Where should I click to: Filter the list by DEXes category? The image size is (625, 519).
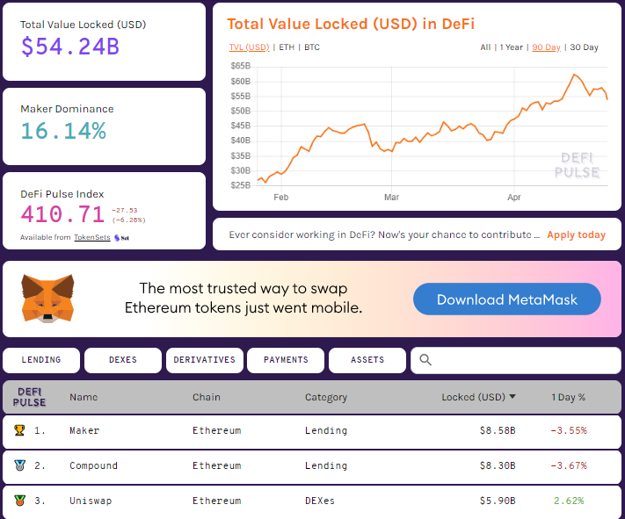tap(123, 360)
